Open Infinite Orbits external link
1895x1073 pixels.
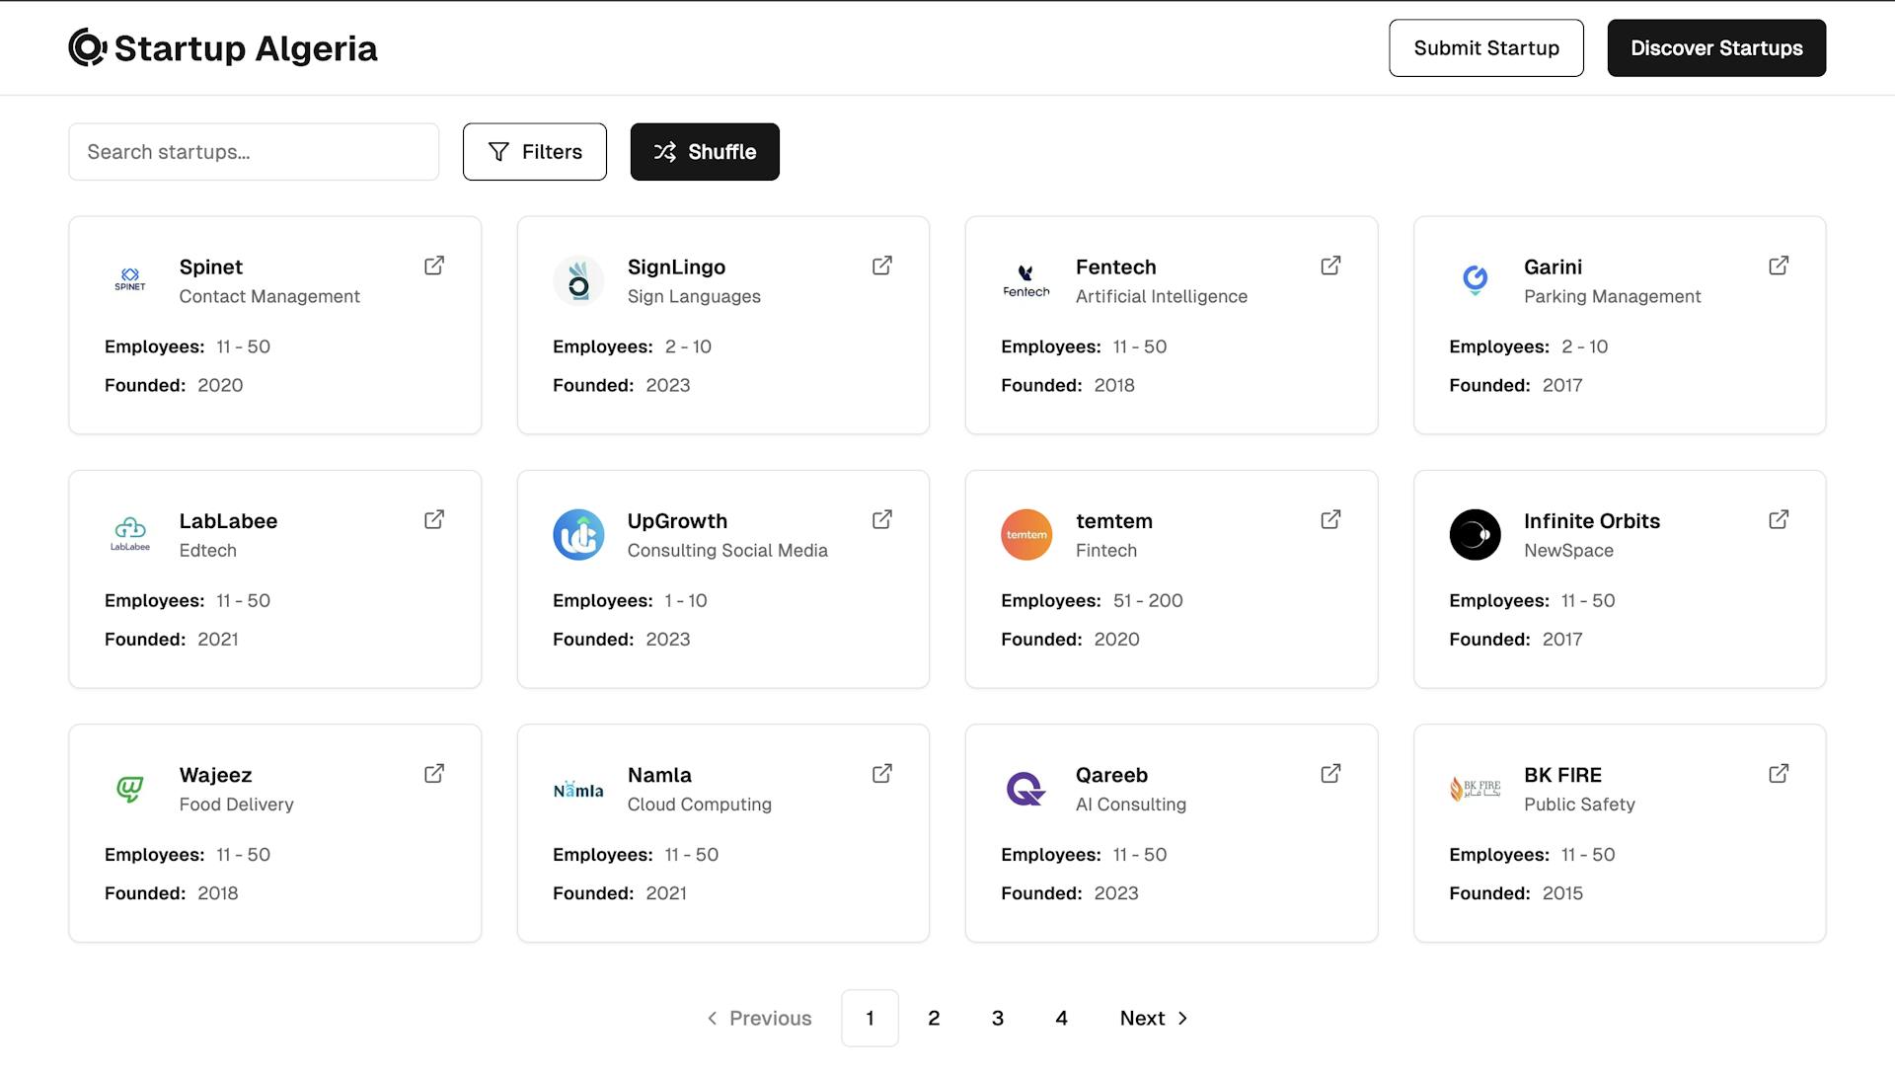point(1779,519)
